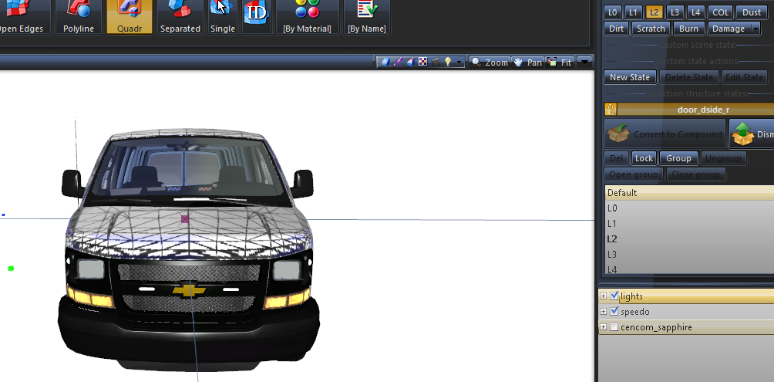
Task: Toggle the L1 state button at top
Action: tap(633, 12)
